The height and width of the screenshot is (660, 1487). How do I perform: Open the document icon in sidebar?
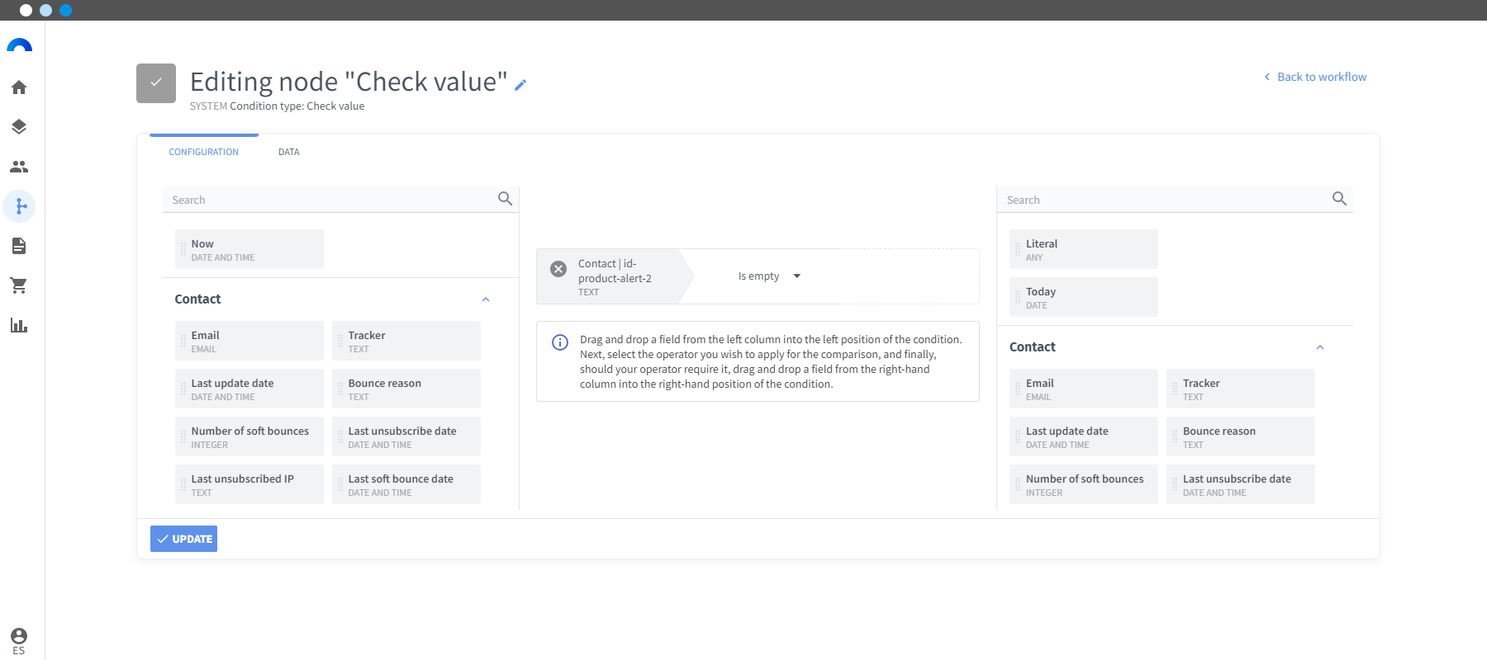pos(19,246)
